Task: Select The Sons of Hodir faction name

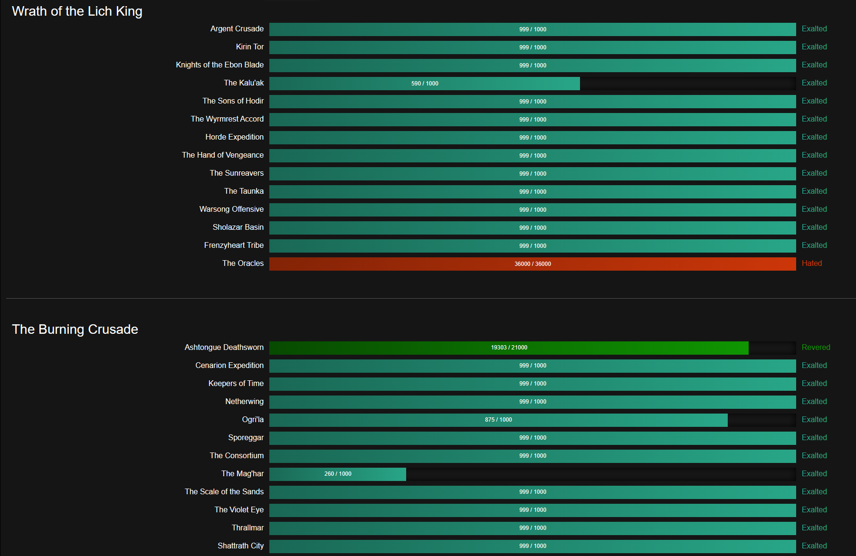Action: point(233,101)
